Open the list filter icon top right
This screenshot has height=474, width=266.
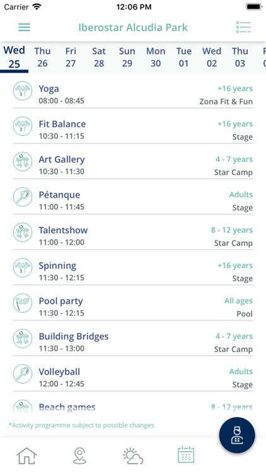[243, 27]
